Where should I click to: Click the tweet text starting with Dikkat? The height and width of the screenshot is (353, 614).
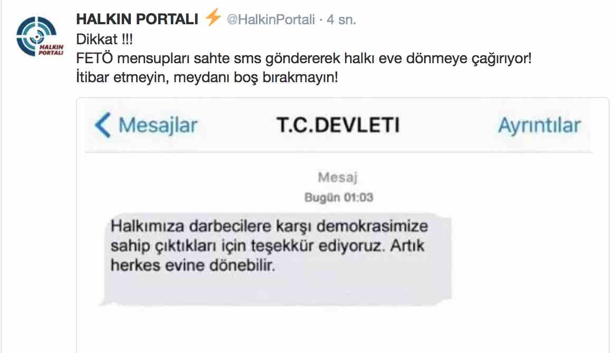pos(303,58)
